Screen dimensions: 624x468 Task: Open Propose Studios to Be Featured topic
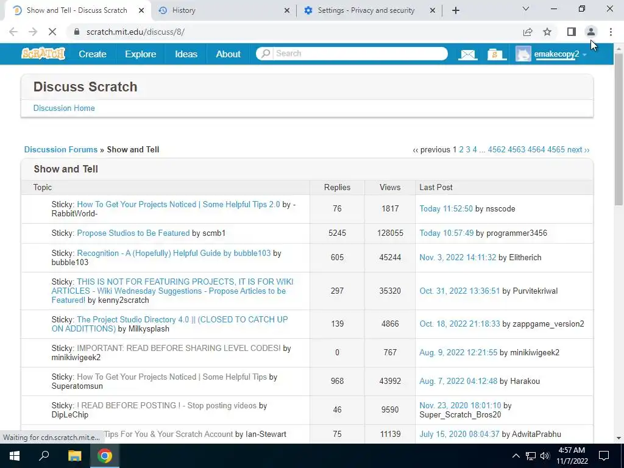133,233
